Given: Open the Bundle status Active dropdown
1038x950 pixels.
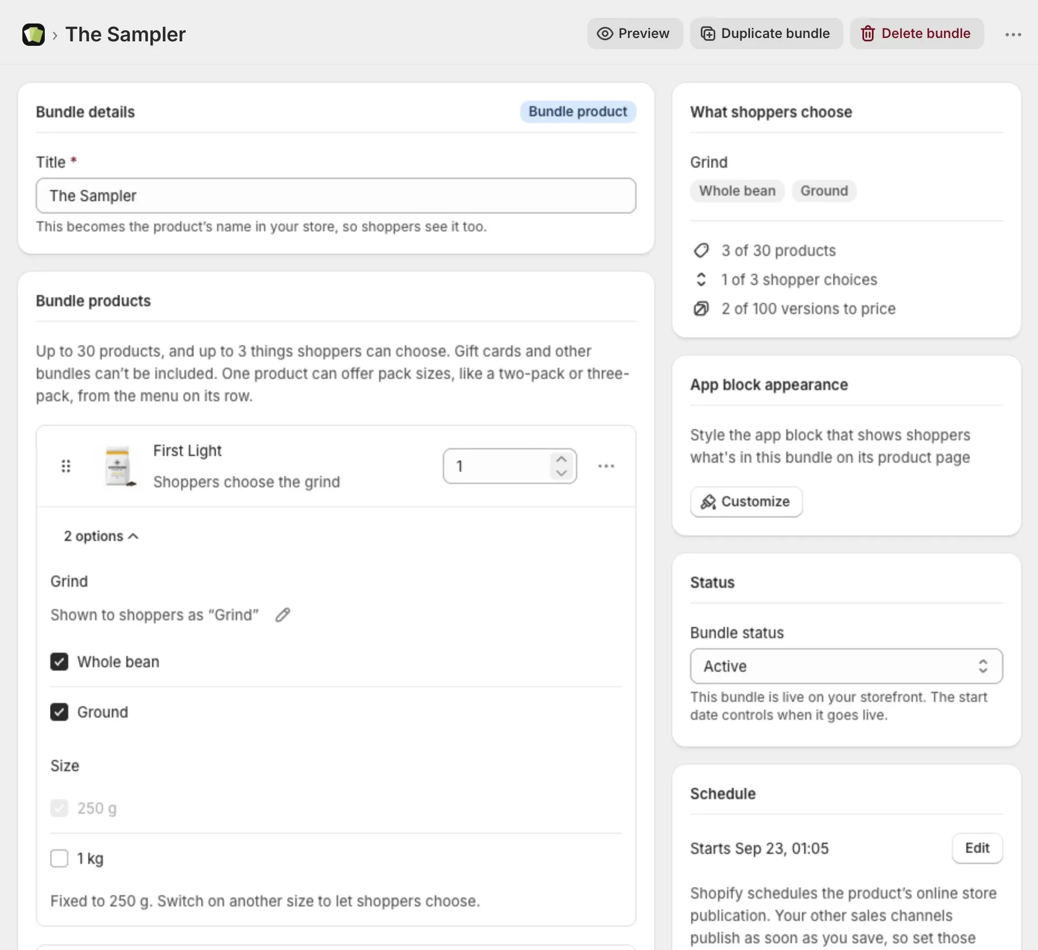Looking at the screenshot, I should pos(846,666).
